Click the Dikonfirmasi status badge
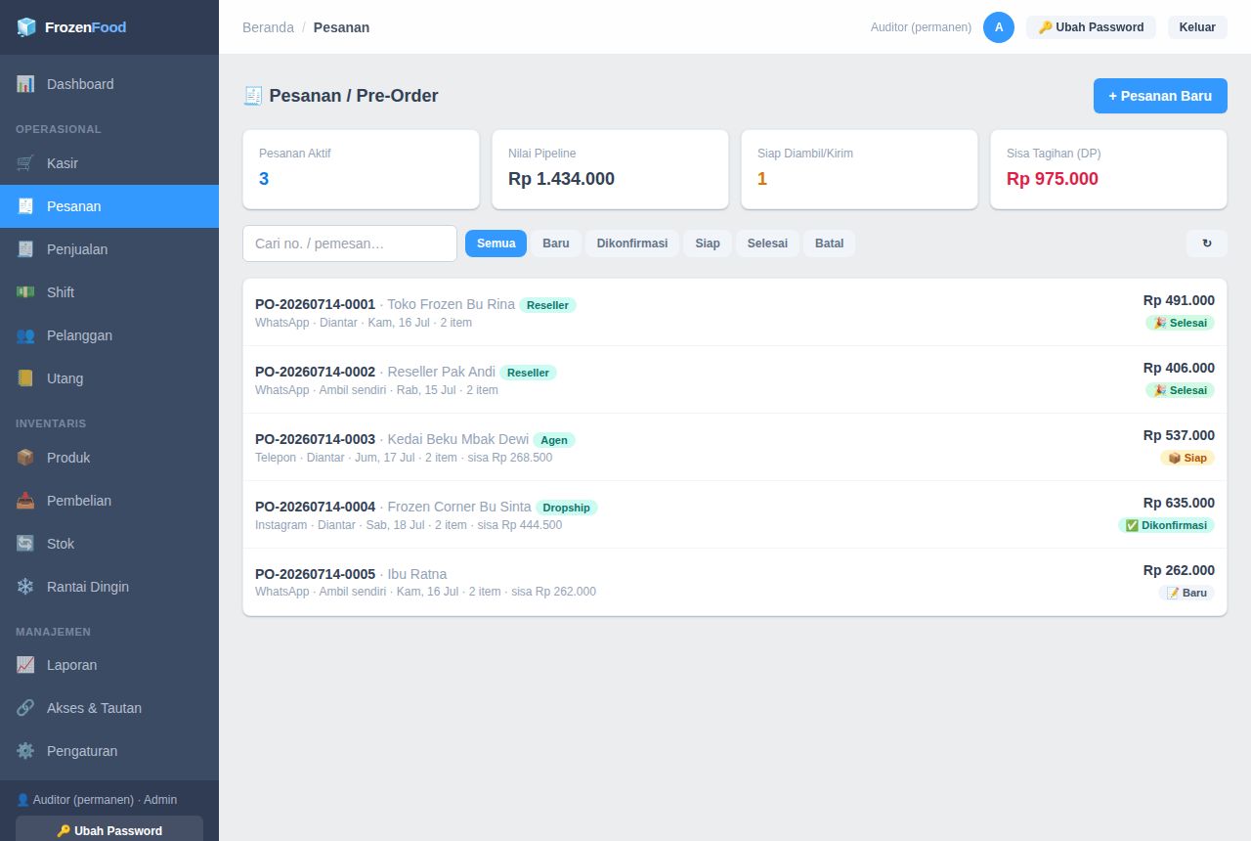This screenshot has width=1251, height=841. coord(1166,525)
